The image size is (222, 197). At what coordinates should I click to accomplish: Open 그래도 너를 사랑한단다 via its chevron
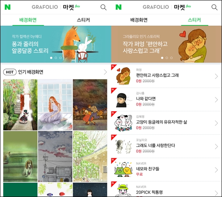coord(216,147)
